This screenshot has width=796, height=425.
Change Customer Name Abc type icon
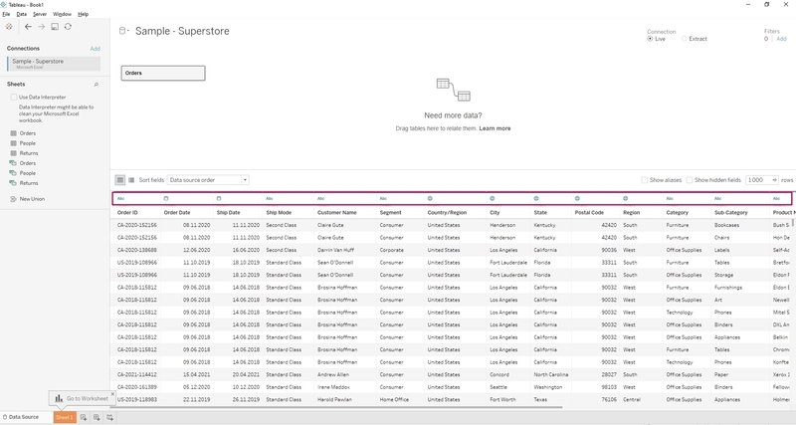pyautogui.click(x=320, y=198)
